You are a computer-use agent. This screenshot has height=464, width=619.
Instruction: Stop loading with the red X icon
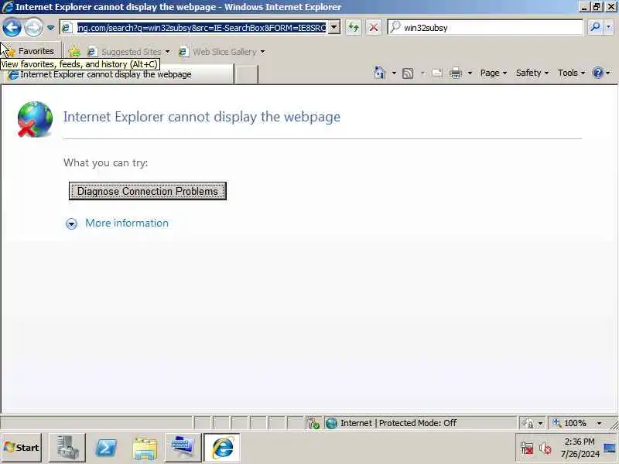pos(373,28)
